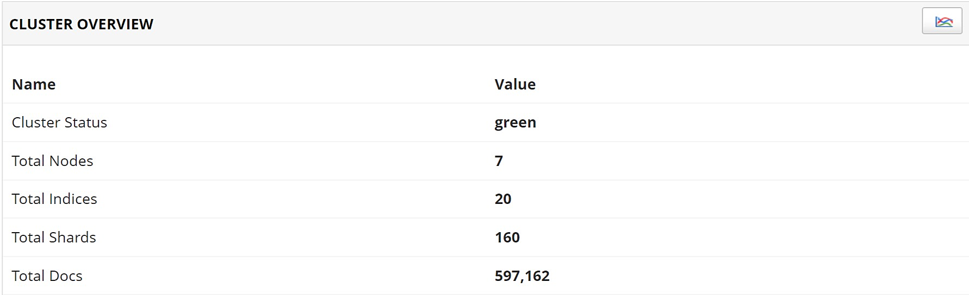Viewport: 969px width, 295px height.
Task: Select the Value column header
Action: [515, 85]
